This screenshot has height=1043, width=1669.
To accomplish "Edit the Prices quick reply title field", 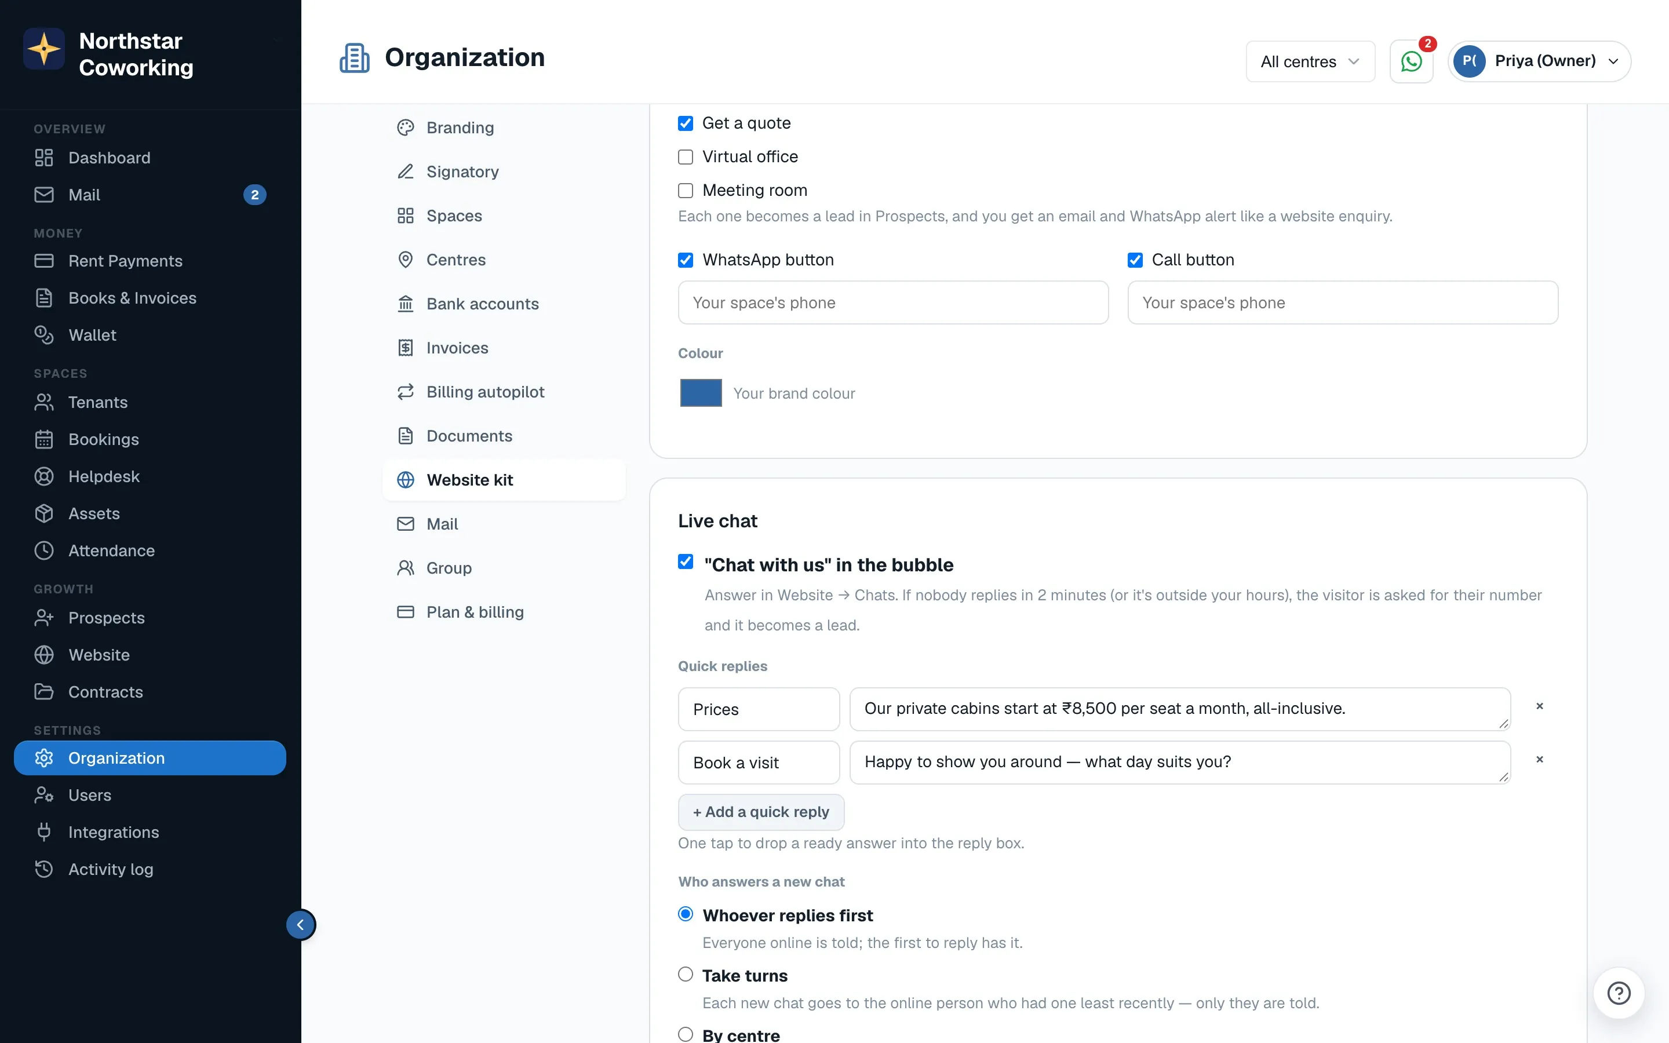I will click(x=759, y=709).
